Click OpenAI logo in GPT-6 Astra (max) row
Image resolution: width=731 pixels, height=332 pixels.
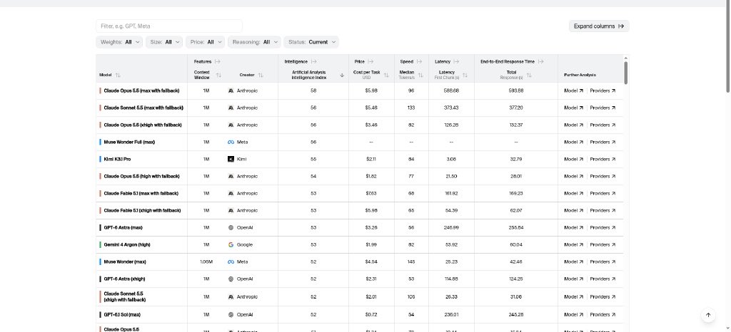[231, 227]
